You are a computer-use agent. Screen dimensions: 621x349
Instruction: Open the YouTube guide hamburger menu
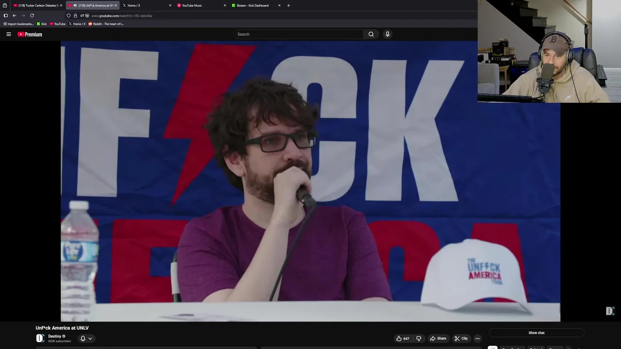pos(9,34)
